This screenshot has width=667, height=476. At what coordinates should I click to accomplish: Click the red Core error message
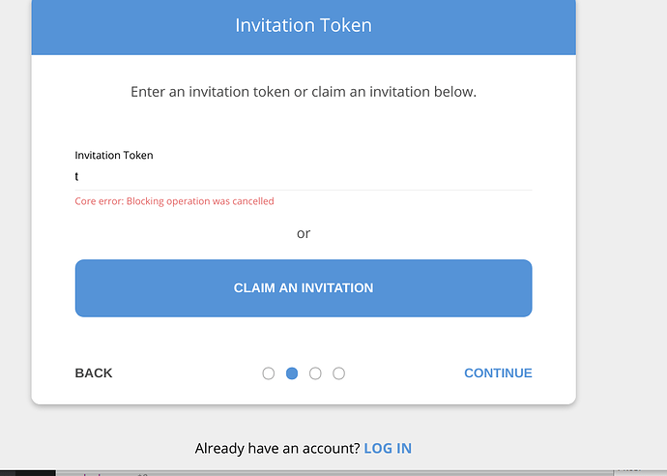pyautogui.click(x=175, y=201)
